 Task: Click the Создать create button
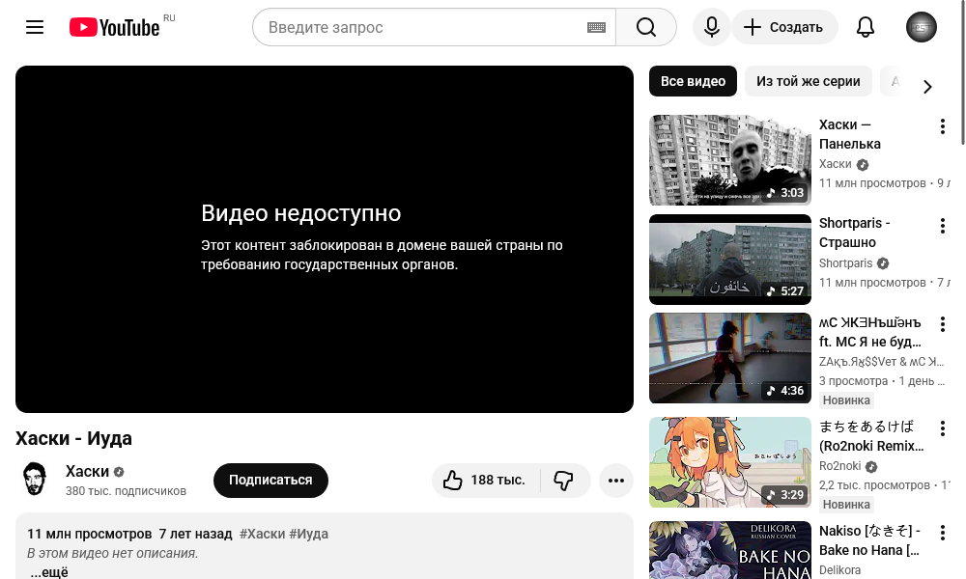tap(784, 27)
